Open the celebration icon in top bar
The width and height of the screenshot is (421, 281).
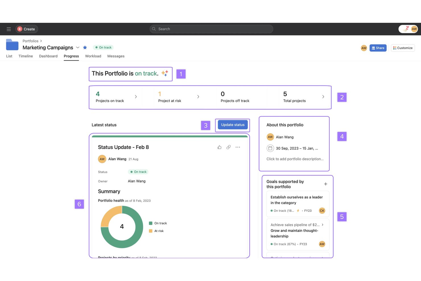[x=406, y=29]
